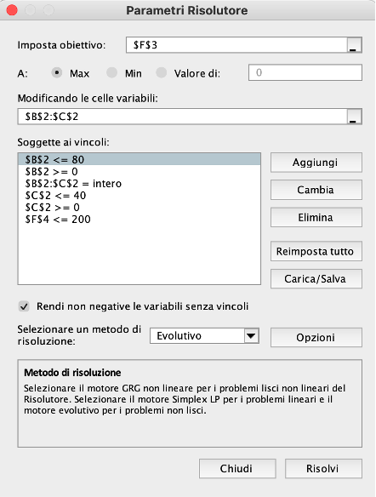
Task: Choose the Valore di radio option
Action: click(162, 73)
